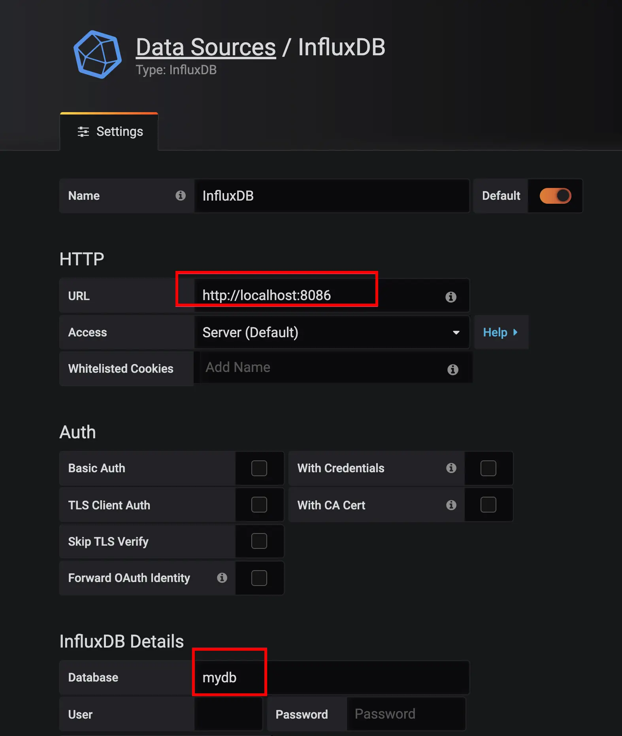Click the With CA Cert info icon

451,505
